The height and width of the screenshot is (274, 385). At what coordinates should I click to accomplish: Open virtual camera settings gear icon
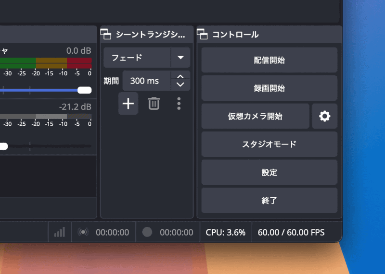(324, 116)
